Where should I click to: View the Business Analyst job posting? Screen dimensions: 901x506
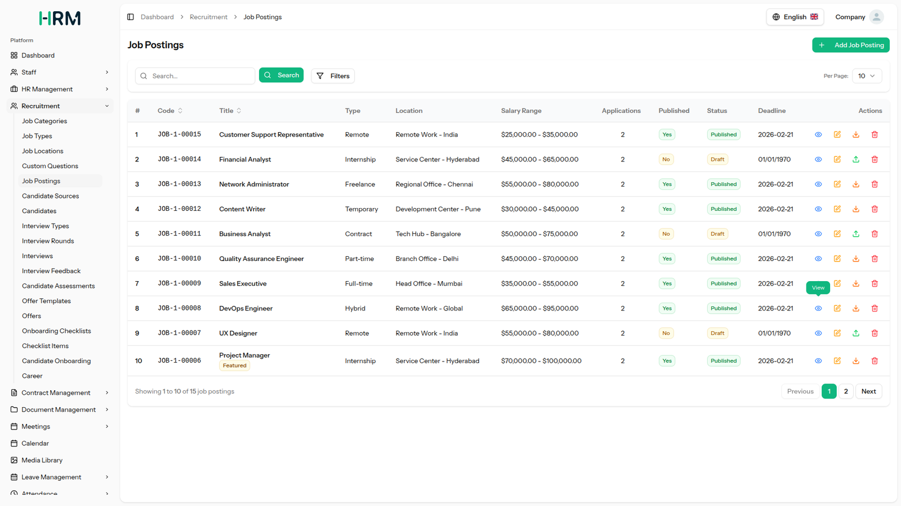click(x=818, y=234)
